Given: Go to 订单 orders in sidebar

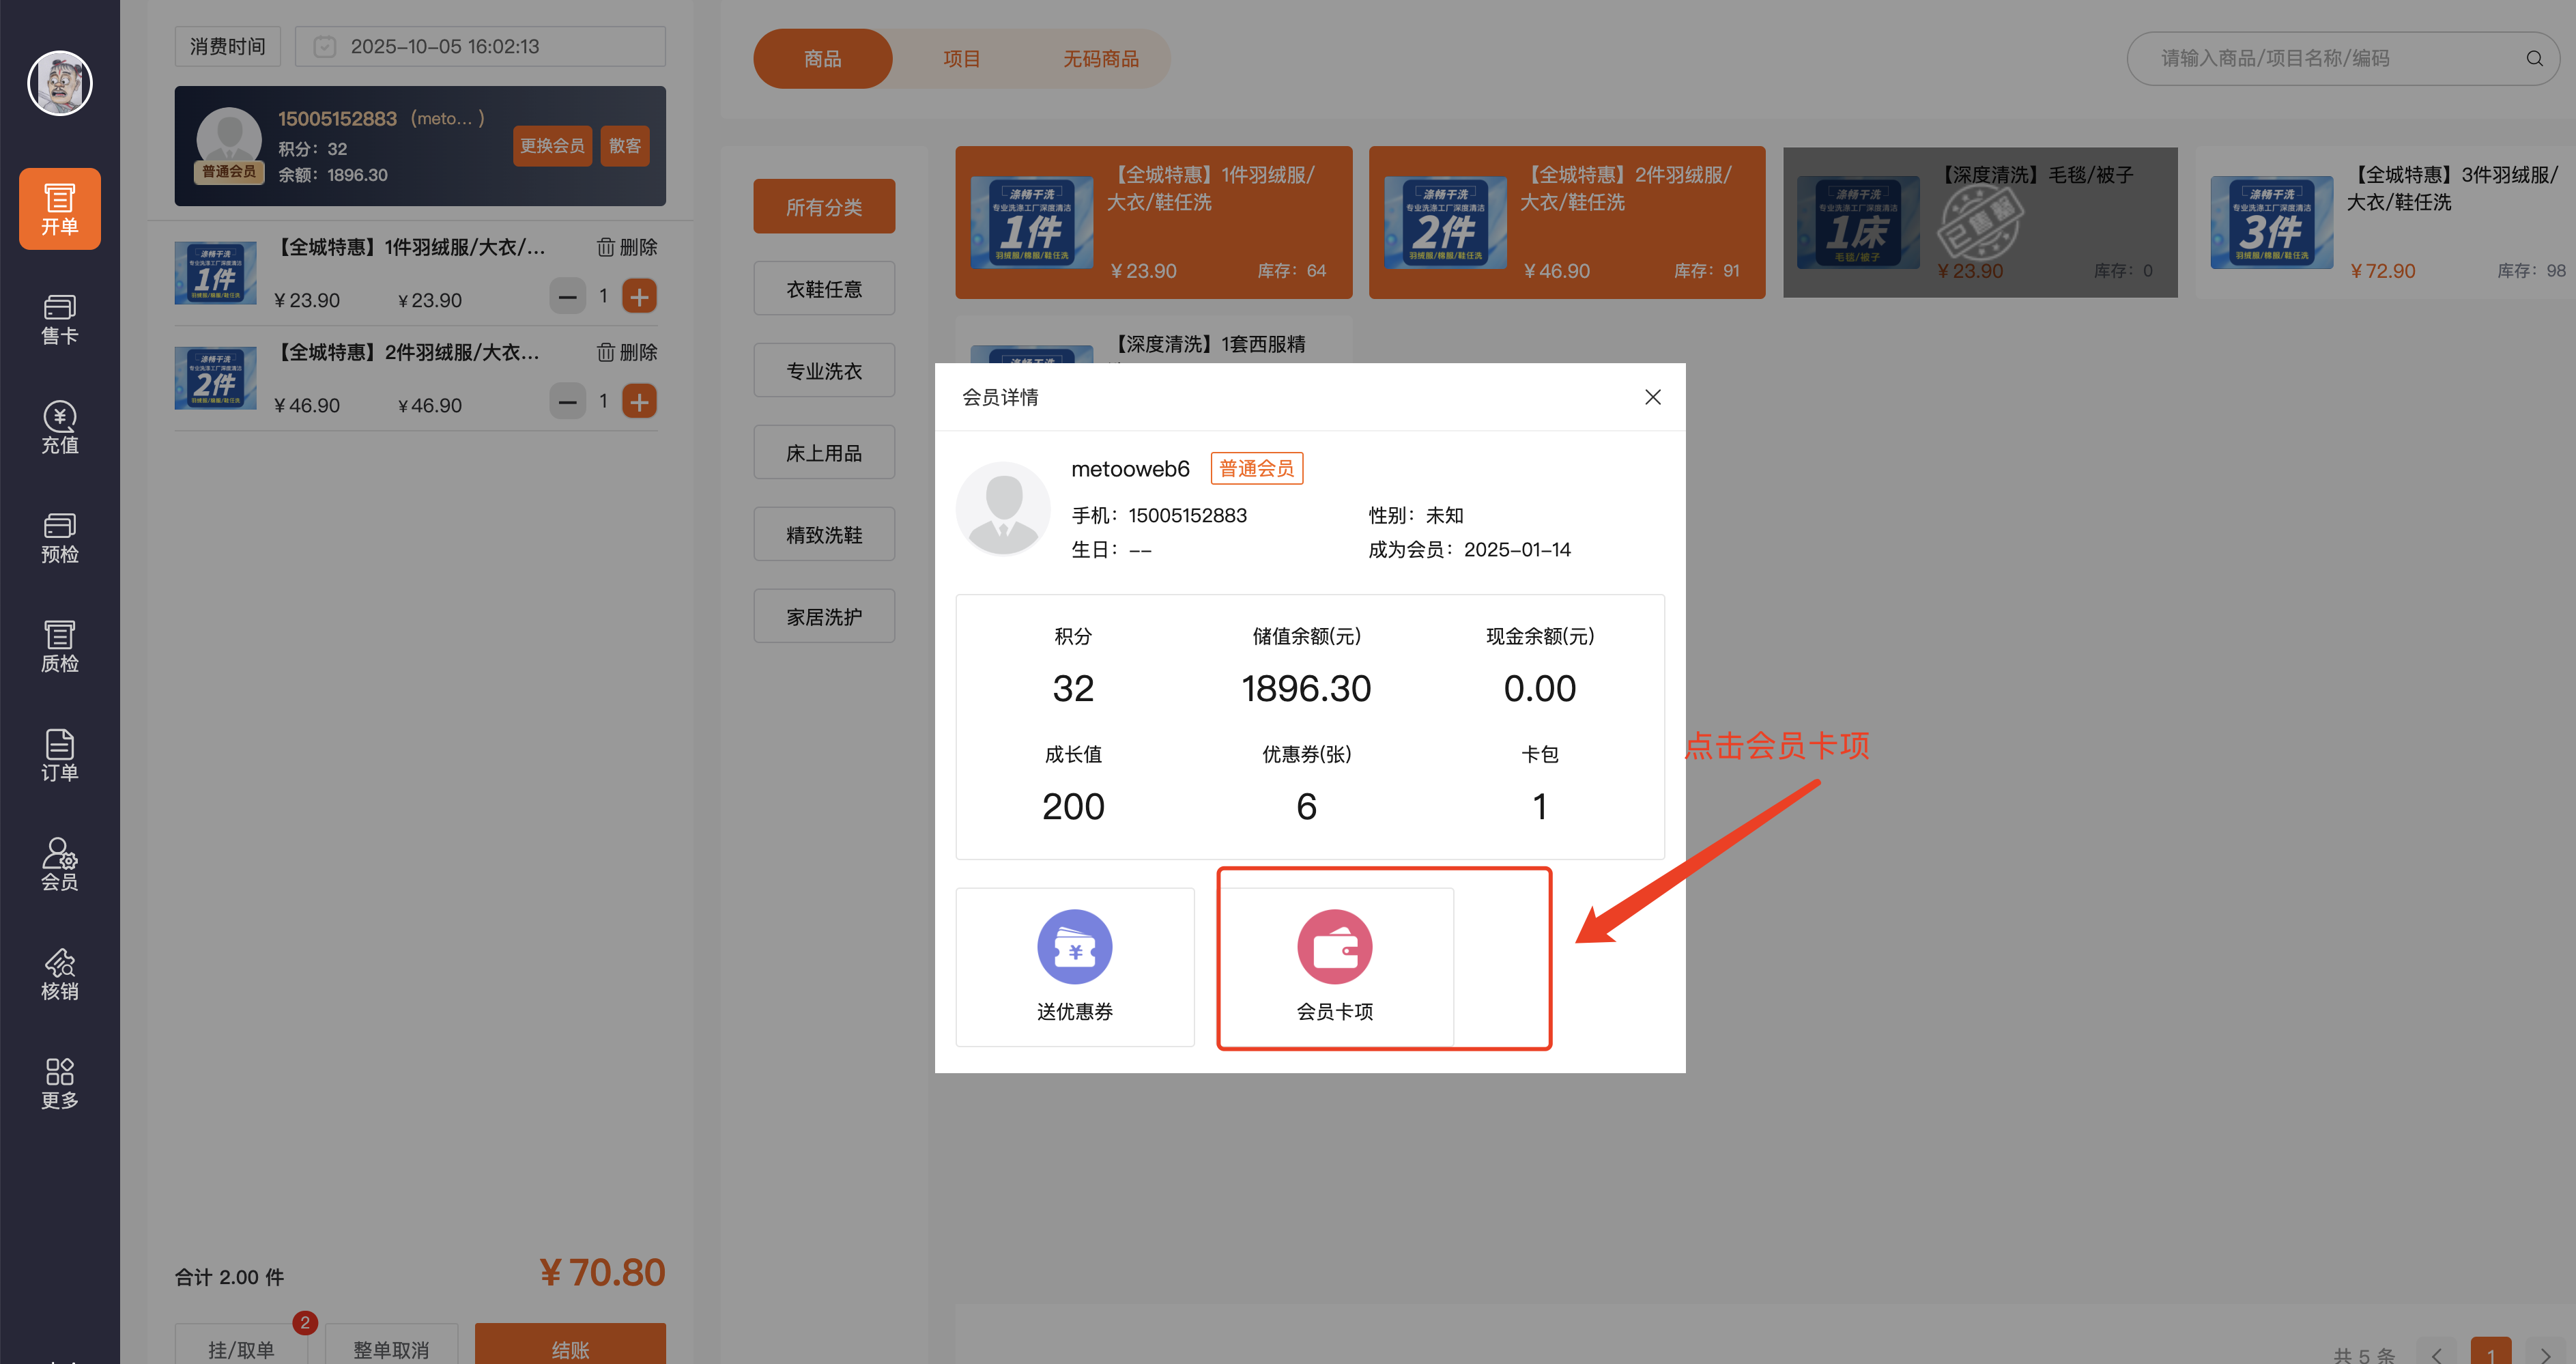Looking at the screenshot, I should point(59,755).
